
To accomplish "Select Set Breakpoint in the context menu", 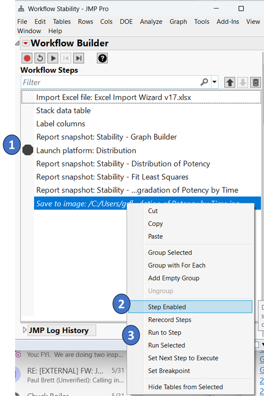I will 169,371.
